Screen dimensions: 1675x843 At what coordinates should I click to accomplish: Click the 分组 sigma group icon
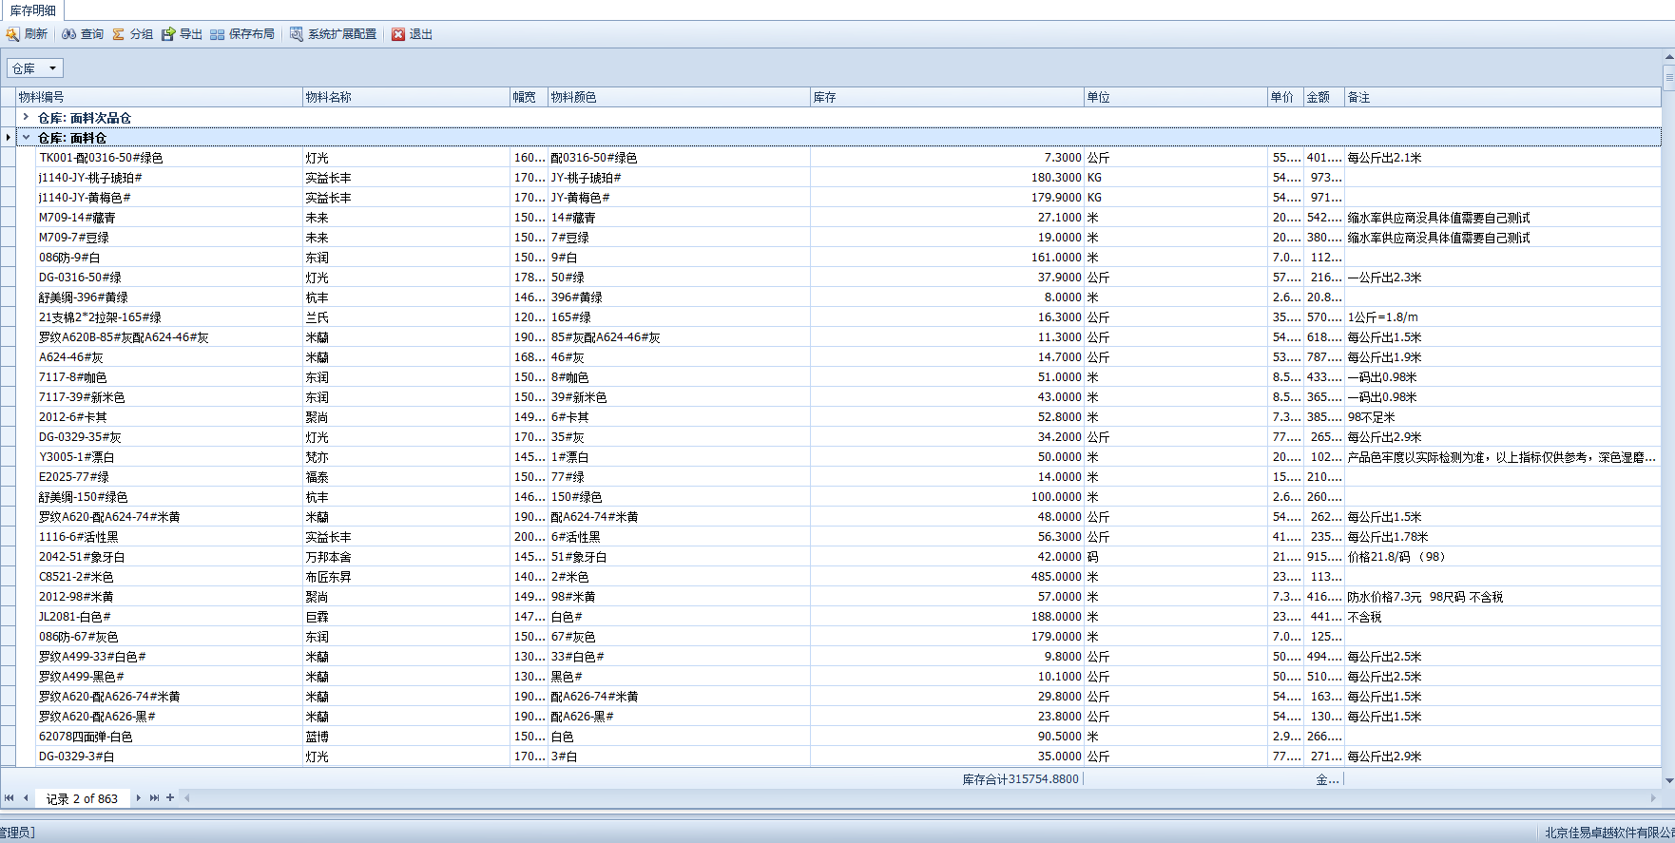(x=119, y=34)
